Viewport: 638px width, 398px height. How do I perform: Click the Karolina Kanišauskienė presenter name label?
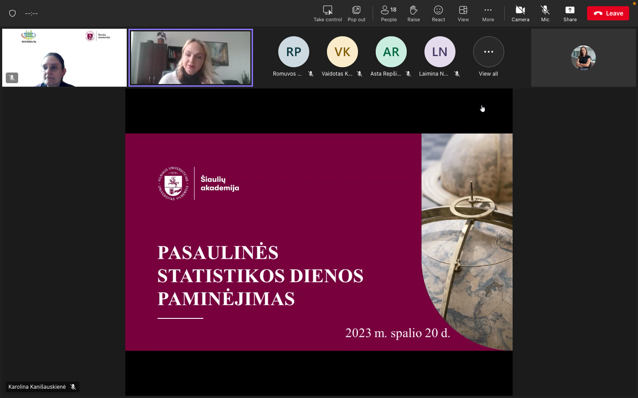tap(37, 387)
